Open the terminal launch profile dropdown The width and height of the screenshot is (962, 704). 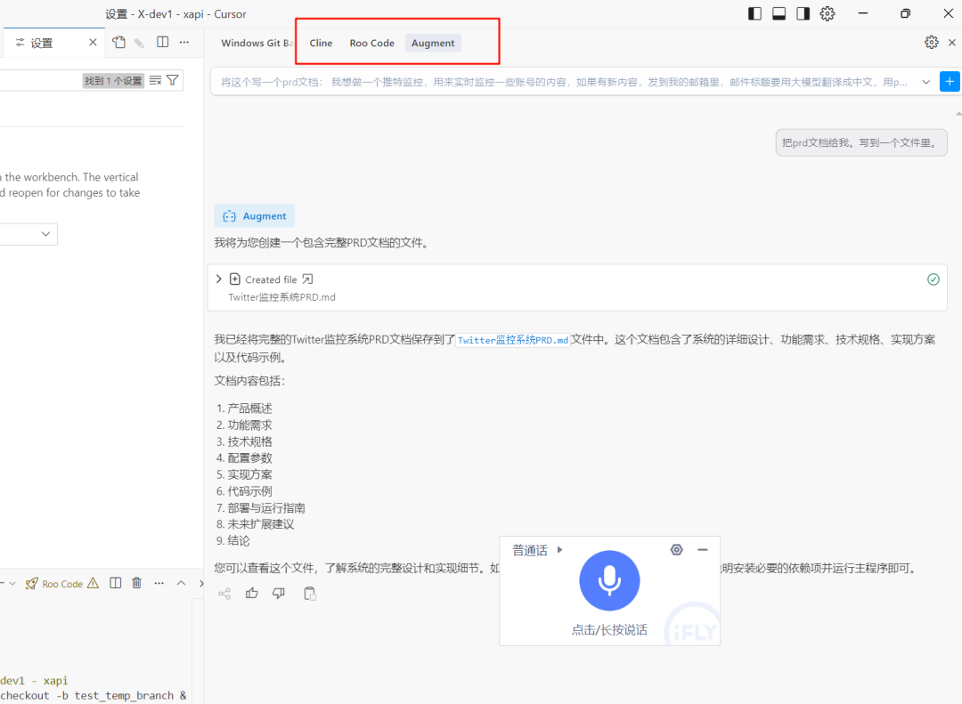(12, 583)
